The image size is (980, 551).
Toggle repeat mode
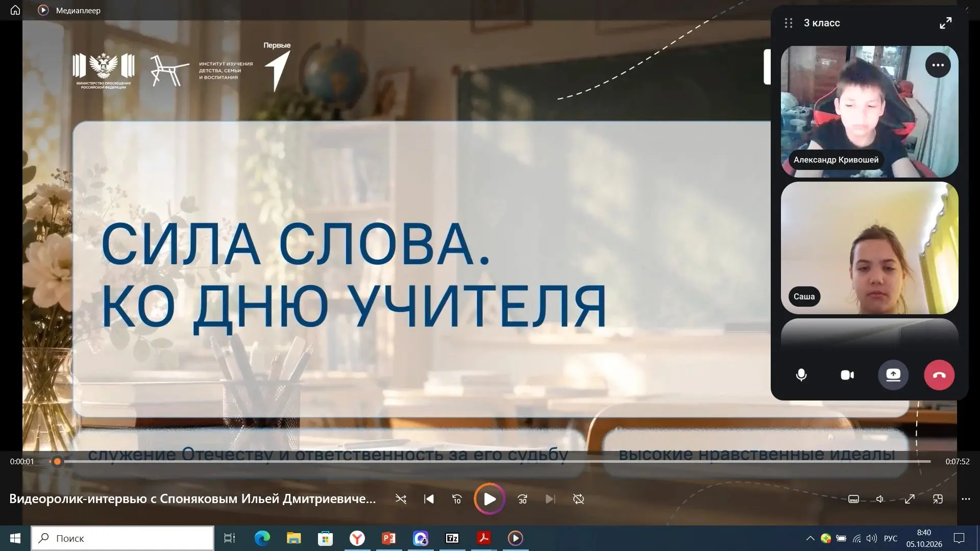click(578, 499)
